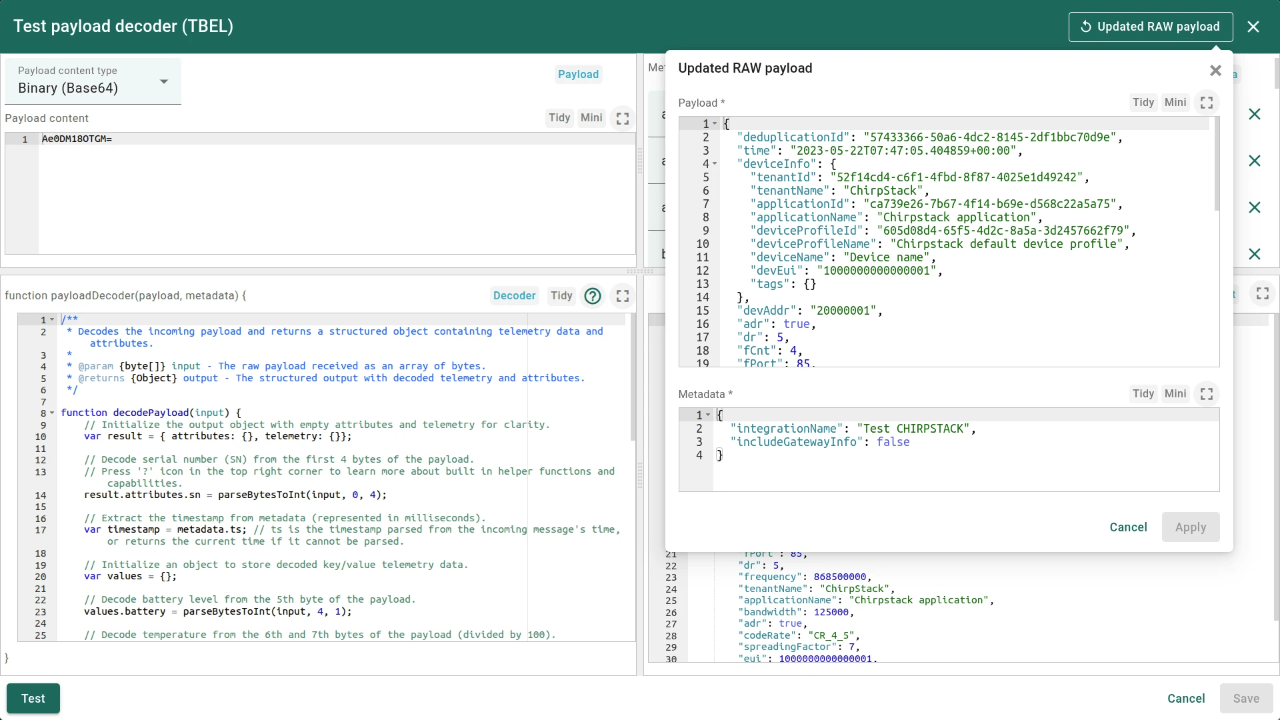Collapse decodePayload function fold on line 8
This screenshot has width=1280, height=720.
[x=52, y=413]
